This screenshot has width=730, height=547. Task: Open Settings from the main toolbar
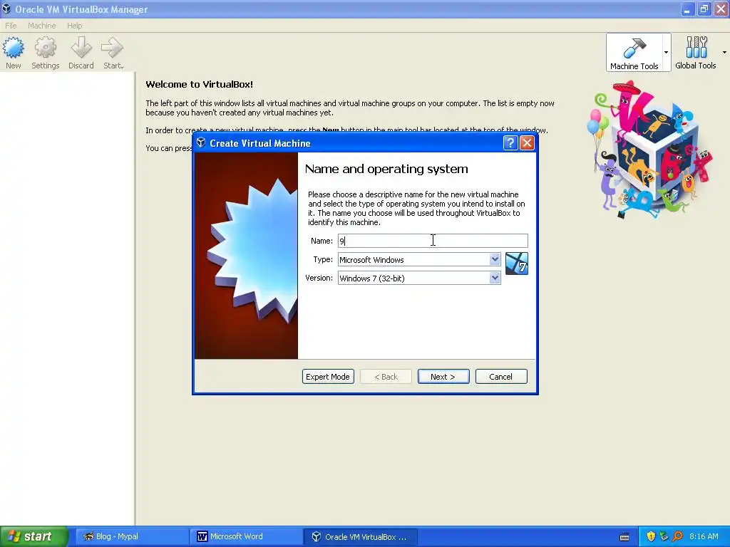tap(45, 53)
